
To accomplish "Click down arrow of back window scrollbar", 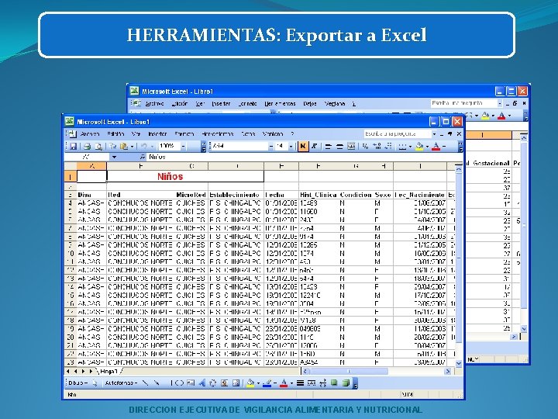I will pyautogui.click(x=523, y=329).
